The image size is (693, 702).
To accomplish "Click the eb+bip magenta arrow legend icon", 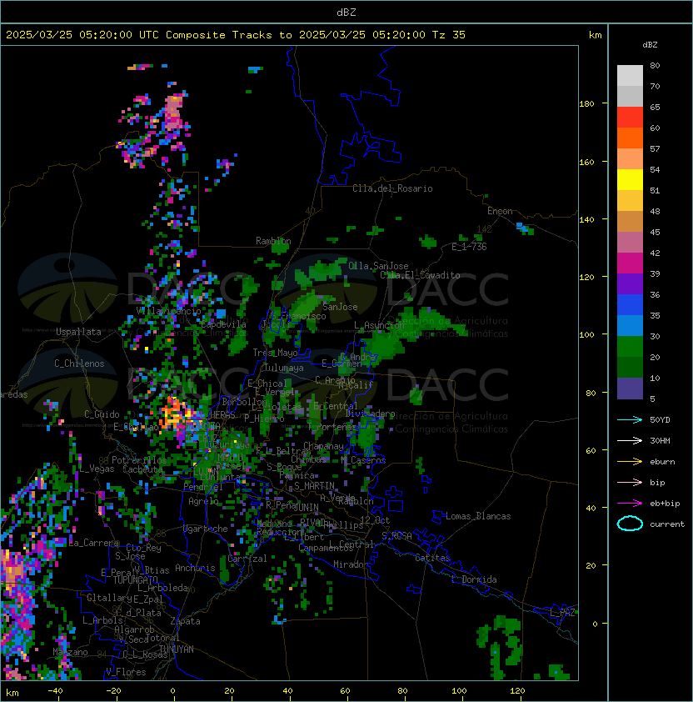I will (x=630, y=504).
